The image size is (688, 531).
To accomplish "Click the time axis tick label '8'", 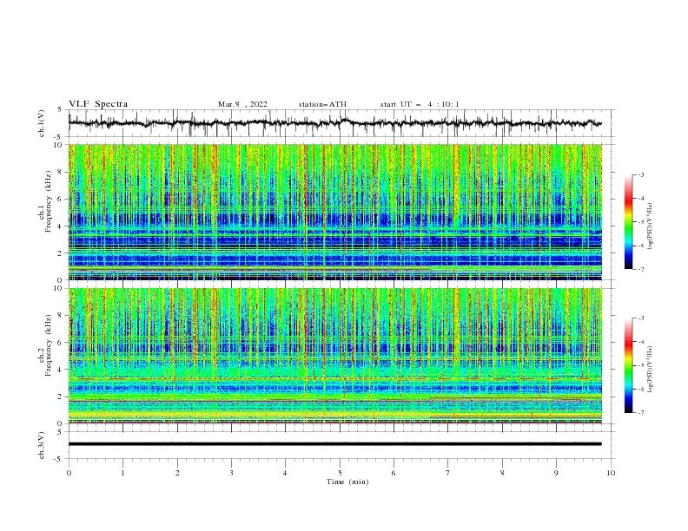I will tap(502, 473).
